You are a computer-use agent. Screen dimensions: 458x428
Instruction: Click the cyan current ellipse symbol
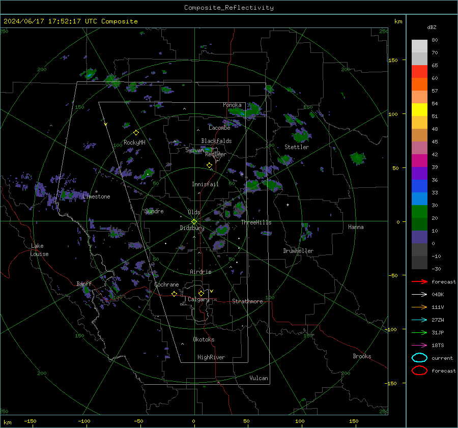[419, 358]
